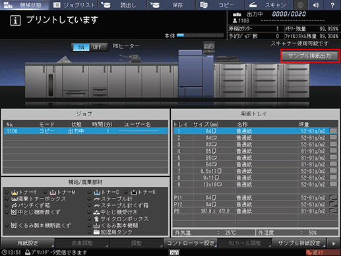Click the 廃棄トナーボックス icon
Viewport: 341px width, 256px height.
pos(15,199)
